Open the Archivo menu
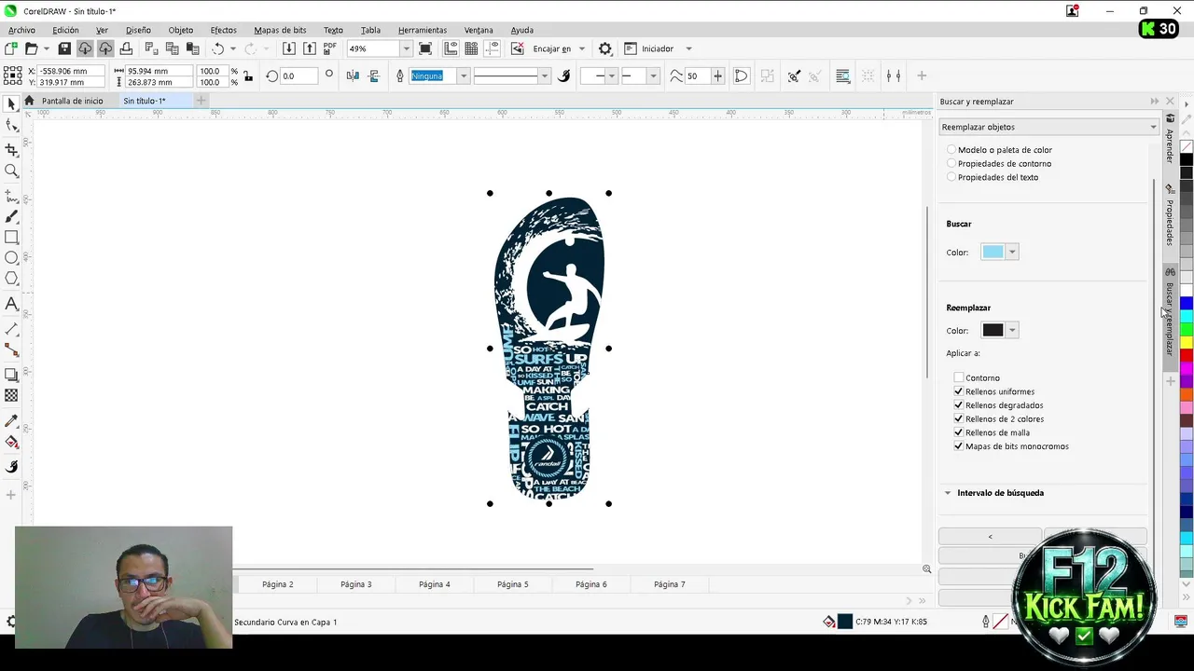Image resolution: width=1194 pixels, height=671 pixels. click(x=21, y=30)
